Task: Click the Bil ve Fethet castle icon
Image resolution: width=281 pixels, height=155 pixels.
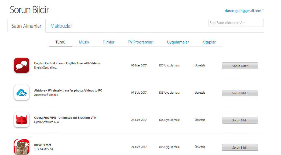Action: click(x=21, y=147)
